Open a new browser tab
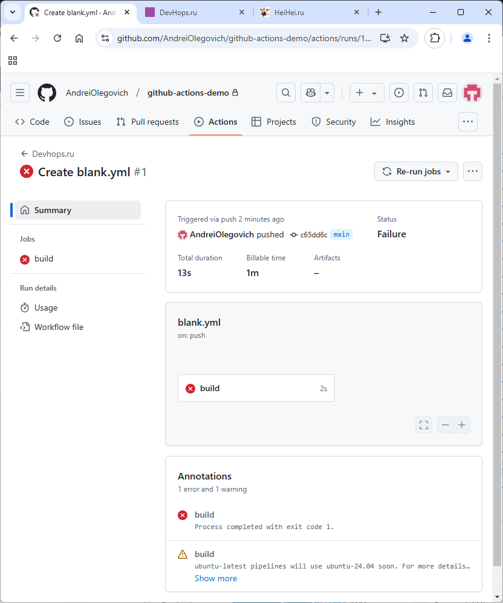503x603 pixels. (x=378, y=12)
